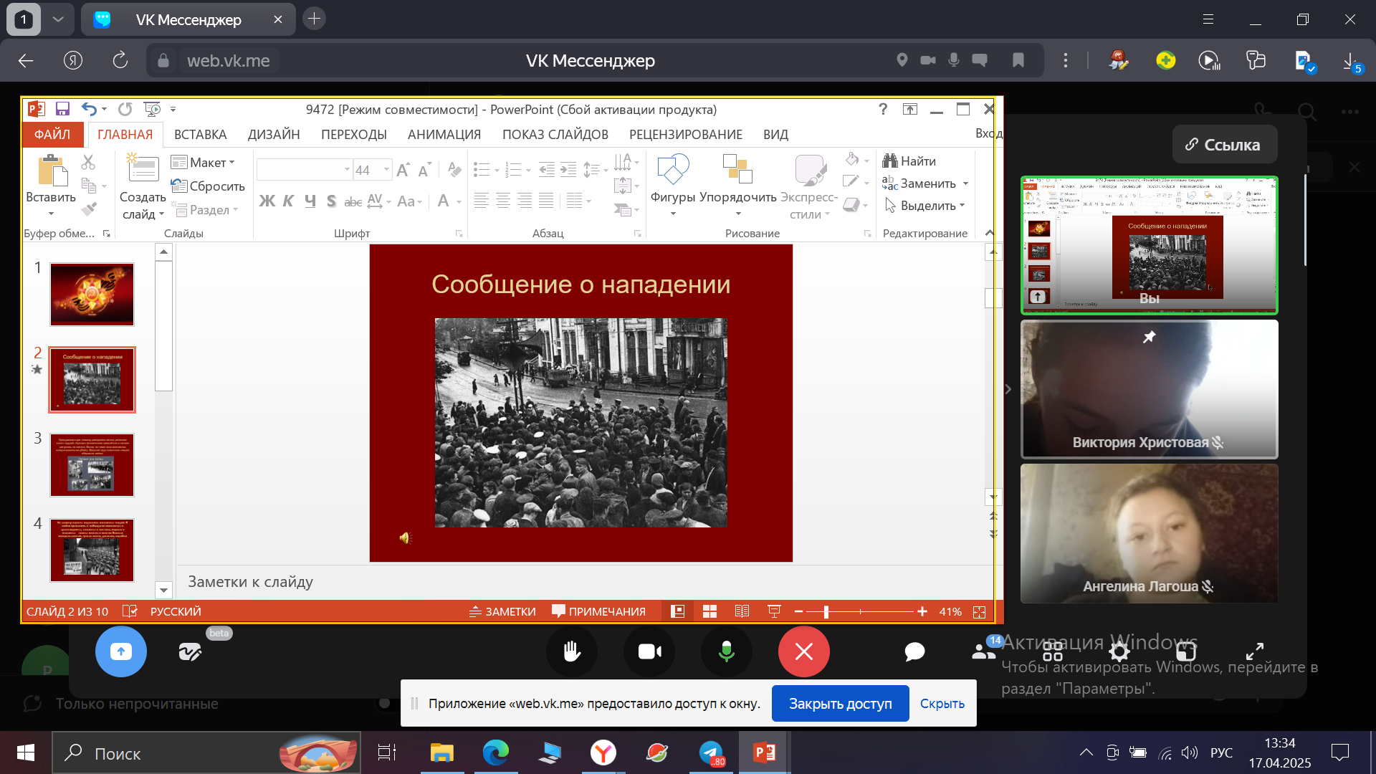Open the Упорядочить arrange menu
The image size is (1376, 774).
[x=738, y=186]
